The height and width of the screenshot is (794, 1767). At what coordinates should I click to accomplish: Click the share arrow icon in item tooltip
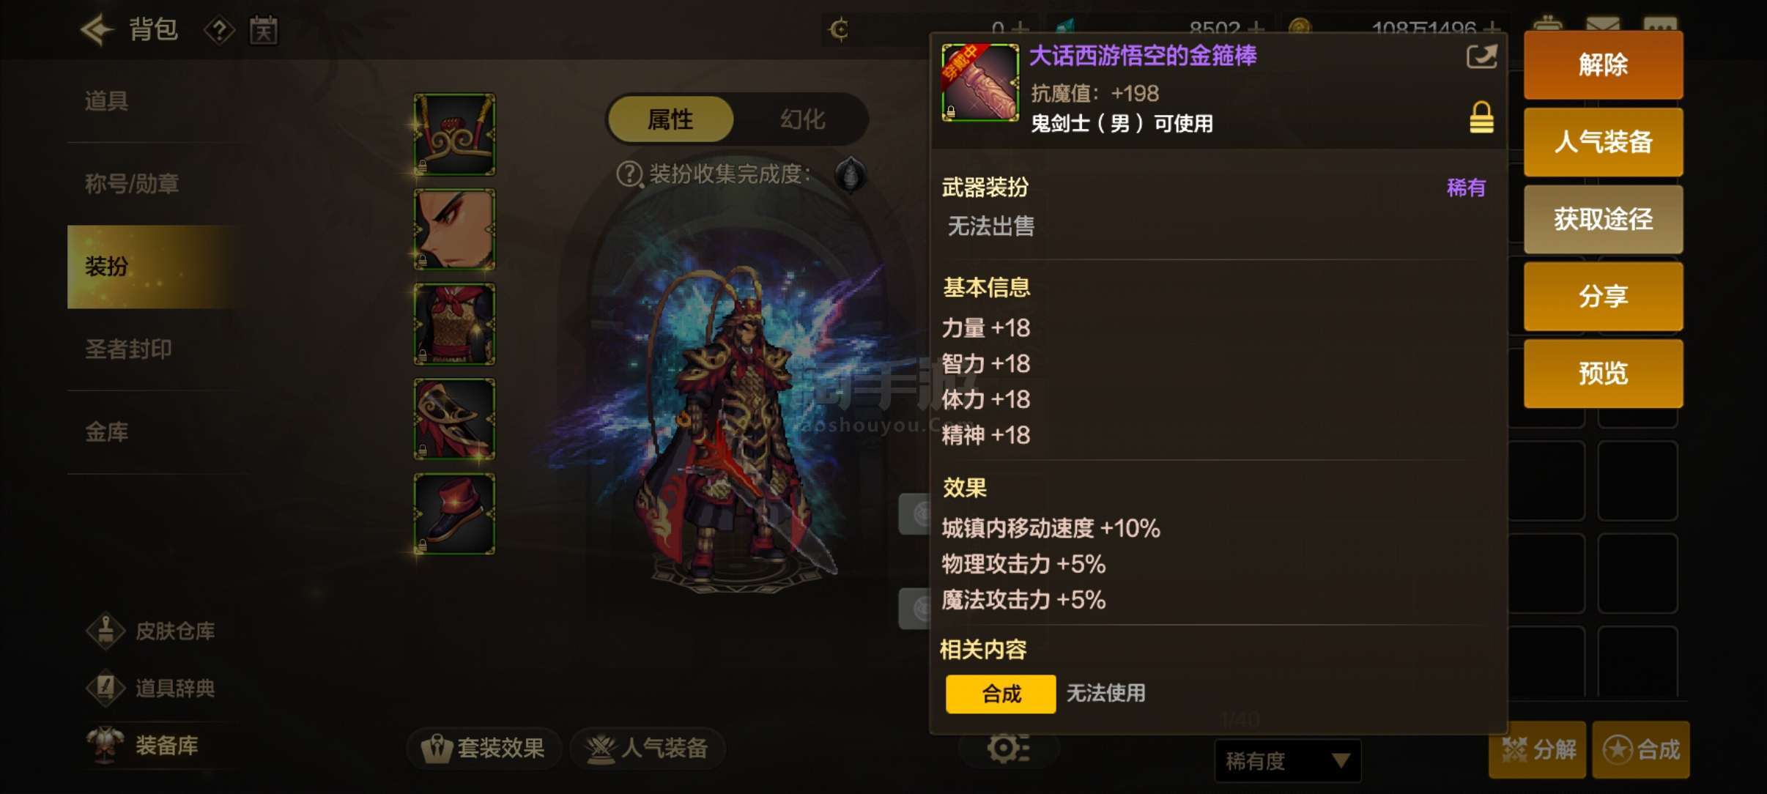click(x=1481, y=56)
